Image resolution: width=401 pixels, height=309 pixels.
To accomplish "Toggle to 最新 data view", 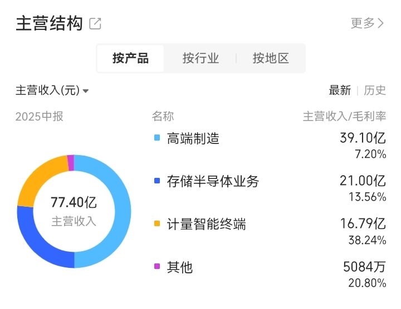I will click(340, 91).
